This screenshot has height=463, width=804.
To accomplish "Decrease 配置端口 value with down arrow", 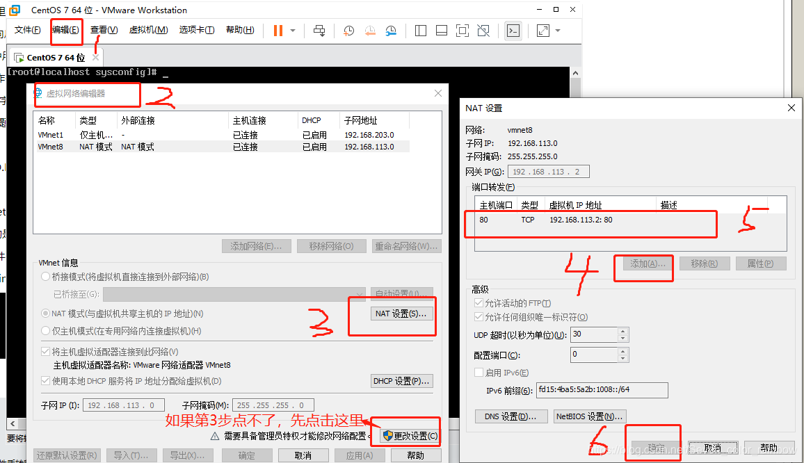I will (623, 359).
